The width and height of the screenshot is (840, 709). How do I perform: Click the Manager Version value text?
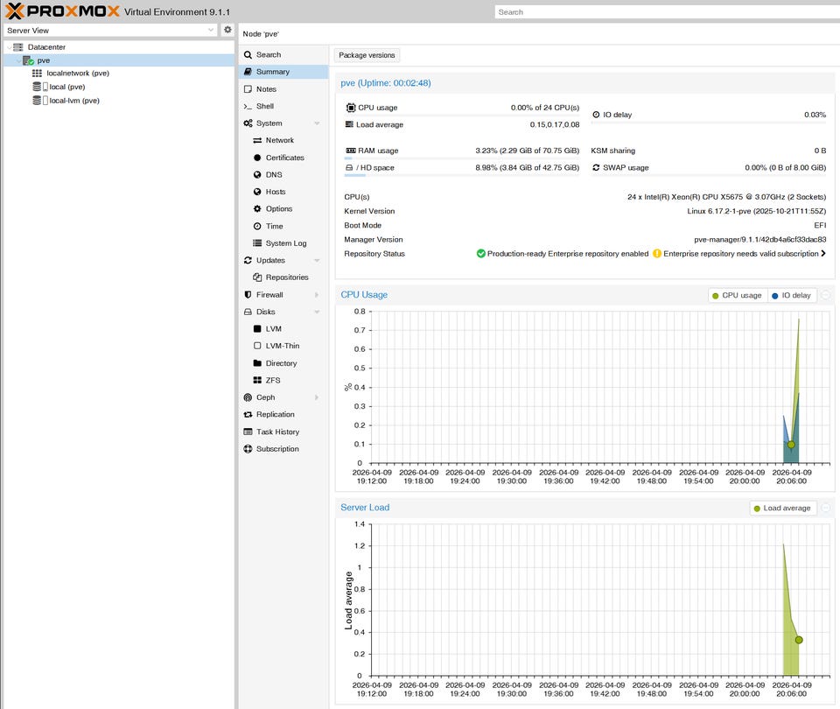(x=760, y=240)
